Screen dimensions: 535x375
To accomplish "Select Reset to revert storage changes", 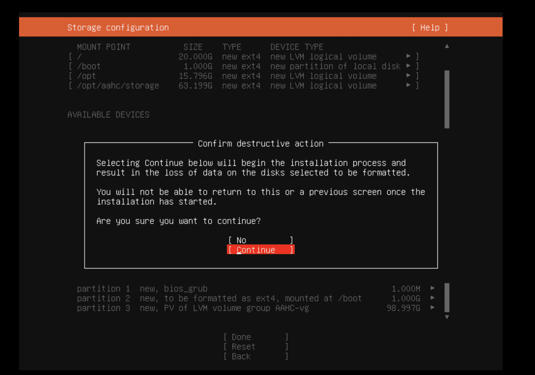I will click(x=255, y=346).
